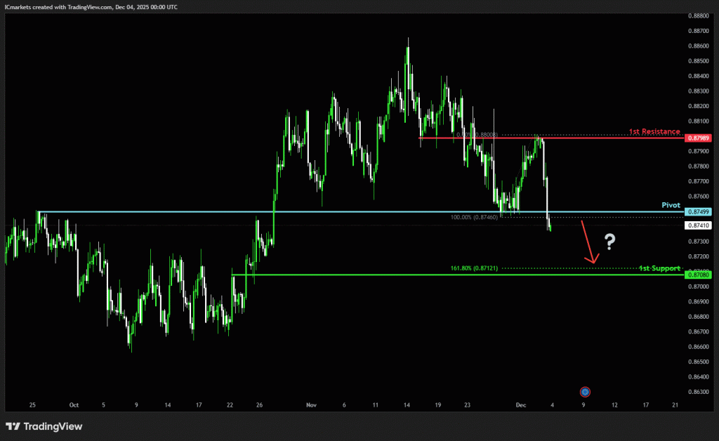Click the green 0.87080 support price tag
Screen dimensions: 719x441
tap(699, 275)
